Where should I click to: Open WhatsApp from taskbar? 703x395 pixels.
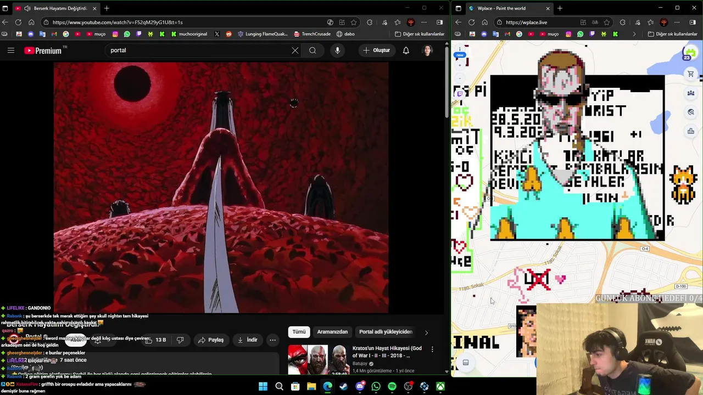[376, 387]
